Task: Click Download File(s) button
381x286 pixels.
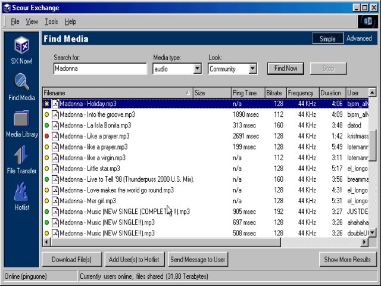Action: 71,260
